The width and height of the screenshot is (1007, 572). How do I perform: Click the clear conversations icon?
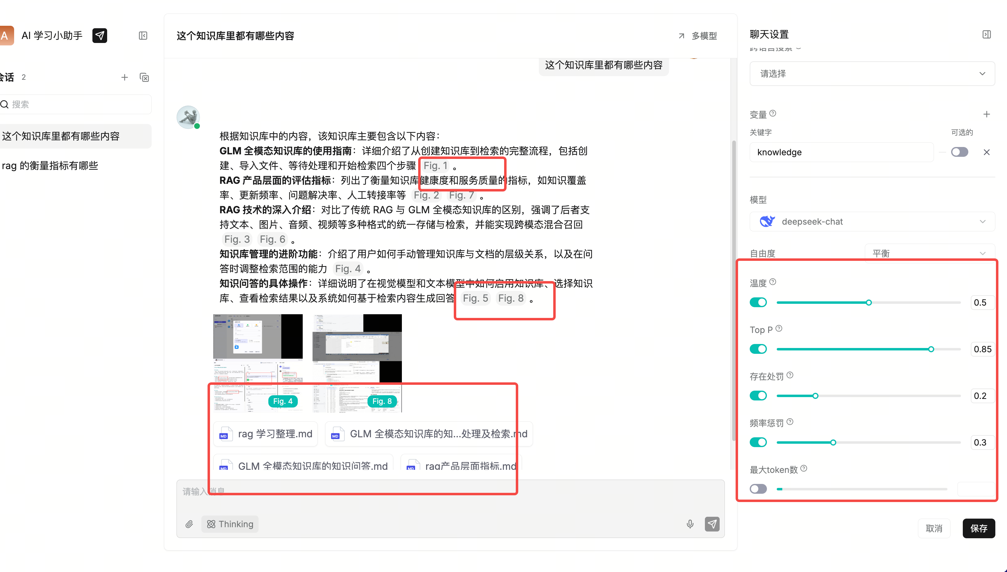click(144, 77)
